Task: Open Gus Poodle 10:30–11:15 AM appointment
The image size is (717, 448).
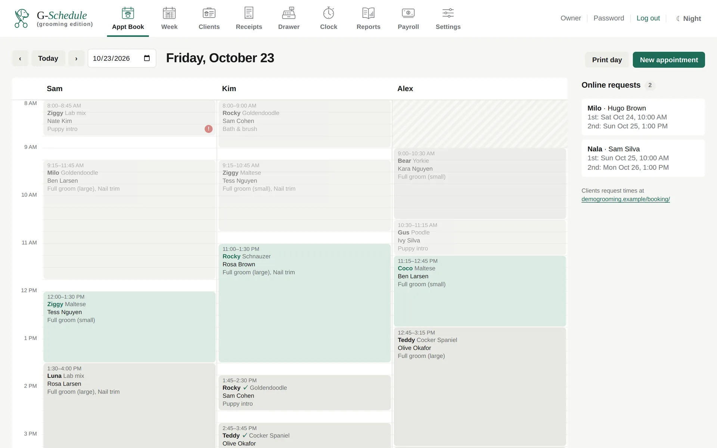Action: pyautogui.click(x=480, y=237)
